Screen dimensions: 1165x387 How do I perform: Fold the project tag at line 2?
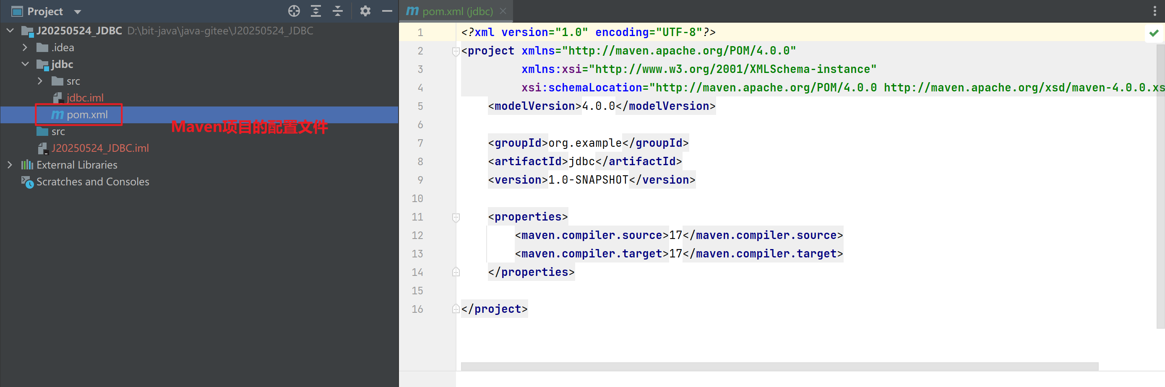tap(456, 52)
